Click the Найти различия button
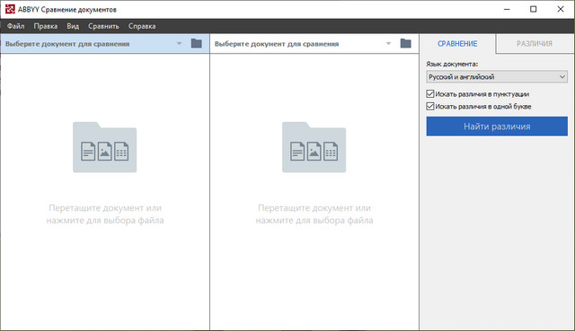Image resolution: width=575 pixels, height=331 pixels. [x=497, y=126]
